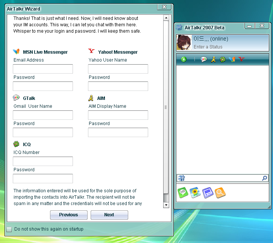Select the GTalk icon in AirTalkr toolbar

click(203, 59)
